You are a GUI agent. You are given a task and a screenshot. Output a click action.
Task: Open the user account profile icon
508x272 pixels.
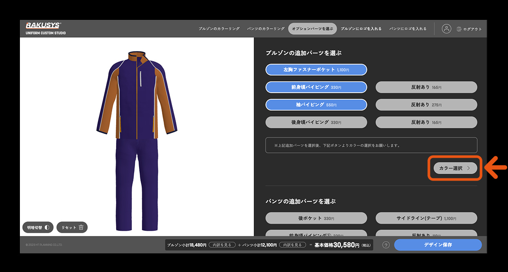click(446, 29)
